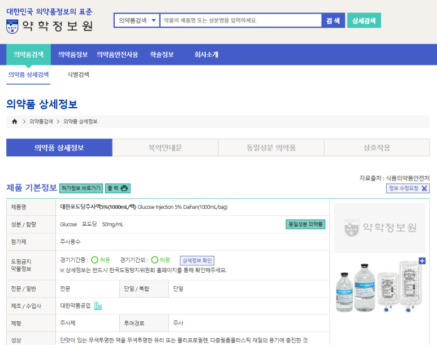Switch to the 동일성분 의약품 tab

(271, 148)
